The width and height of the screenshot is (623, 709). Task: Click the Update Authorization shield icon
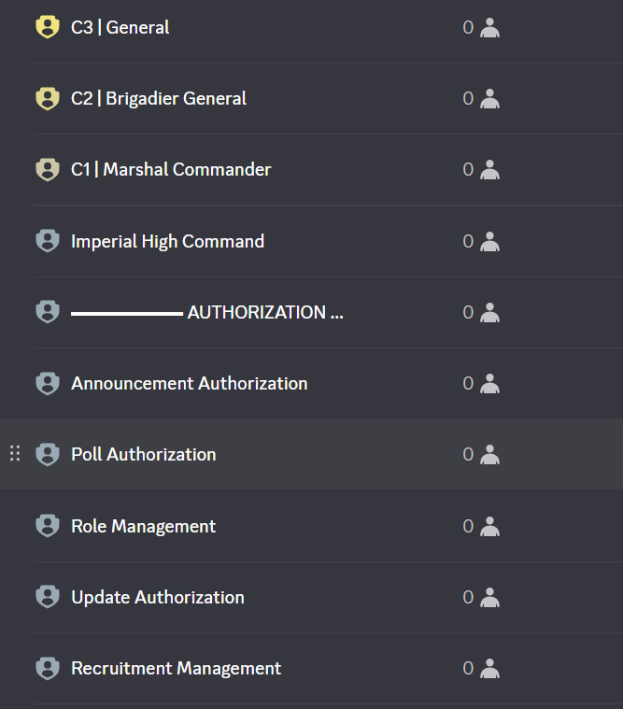click(47, 597)
